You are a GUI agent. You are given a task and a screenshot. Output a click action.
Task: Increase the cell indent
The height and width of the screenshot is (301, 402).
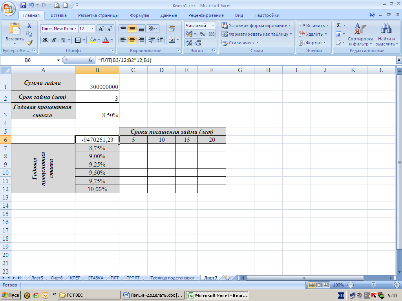[x=161, y=40]
